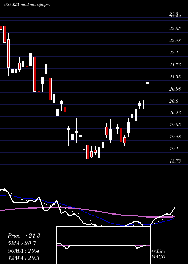
Task: Click the 19.48 price axis label
Action: [175, 137]
